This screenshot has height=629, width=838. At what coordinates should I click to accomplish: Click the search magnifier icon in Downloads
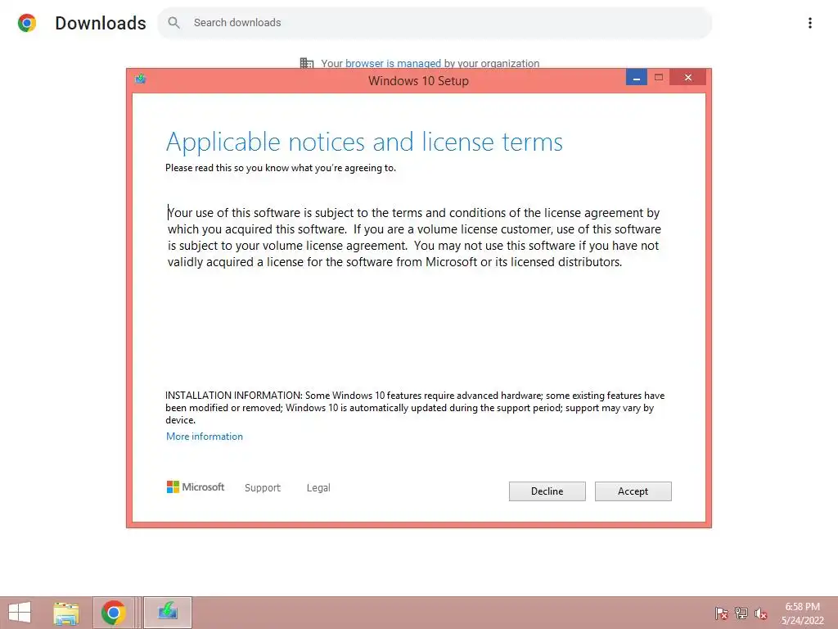tap(173, 22)
